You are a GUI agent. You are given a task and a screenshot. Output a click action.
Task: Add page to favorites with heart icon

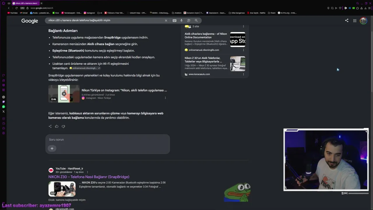340,8
